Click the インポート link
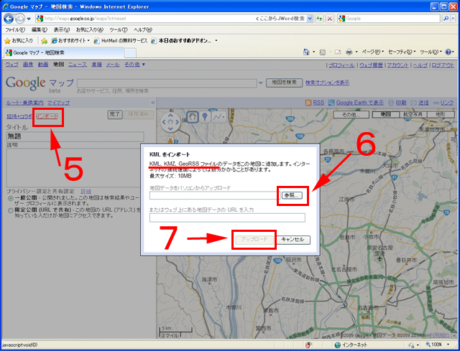 (47, 116)
